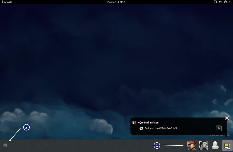This screenshot has height=152, width=233.
Task: Click the square status icon in top bar
Action: tap(215, 2)
